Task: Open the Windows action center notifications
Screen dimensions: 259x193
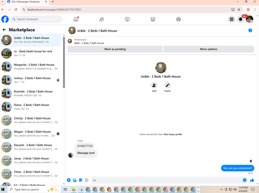Action: click(253, 189)
